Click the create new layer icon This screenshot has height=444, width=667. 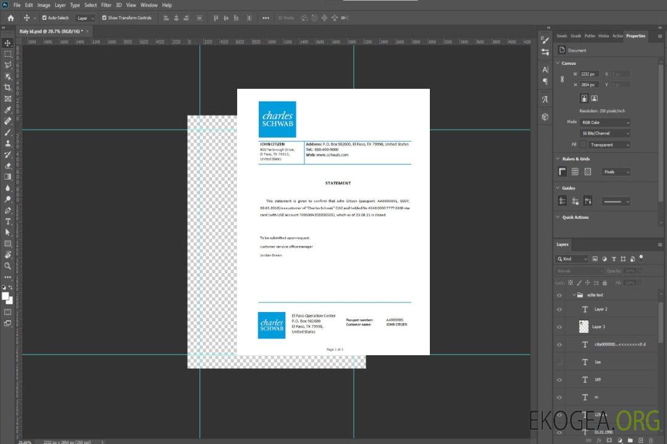[640, 440]
